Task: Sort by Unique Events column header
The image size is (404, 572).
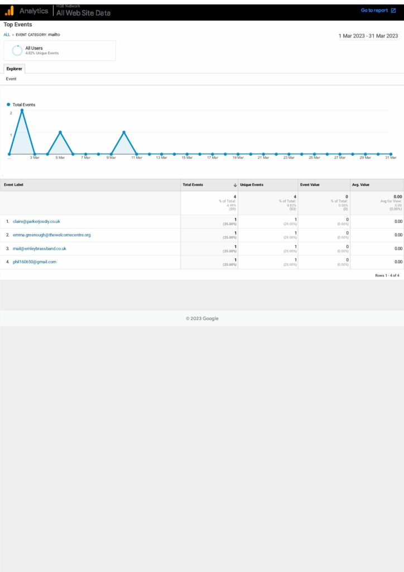Action: [252, 185]
